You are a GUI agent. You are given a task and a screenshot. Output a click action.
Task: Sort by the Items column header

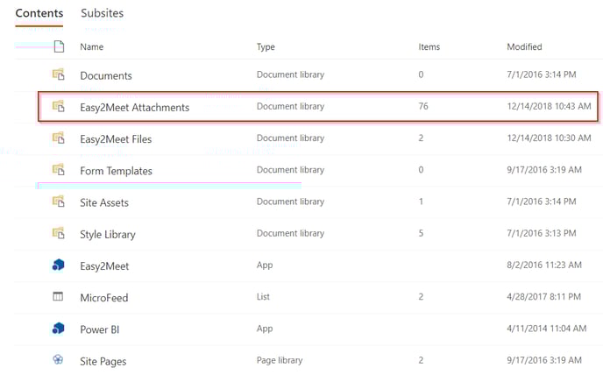coord(429,47)
